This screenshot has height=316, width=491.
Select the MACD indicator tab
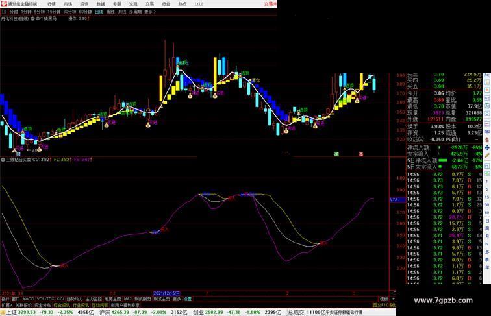(28, 299)
